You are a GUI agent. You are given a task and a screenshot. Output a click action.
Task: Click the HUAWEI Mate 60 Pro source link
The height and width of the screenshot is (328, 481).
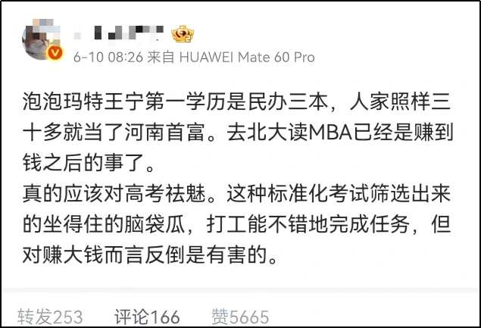pyautogui.click(x=247, y=57)
